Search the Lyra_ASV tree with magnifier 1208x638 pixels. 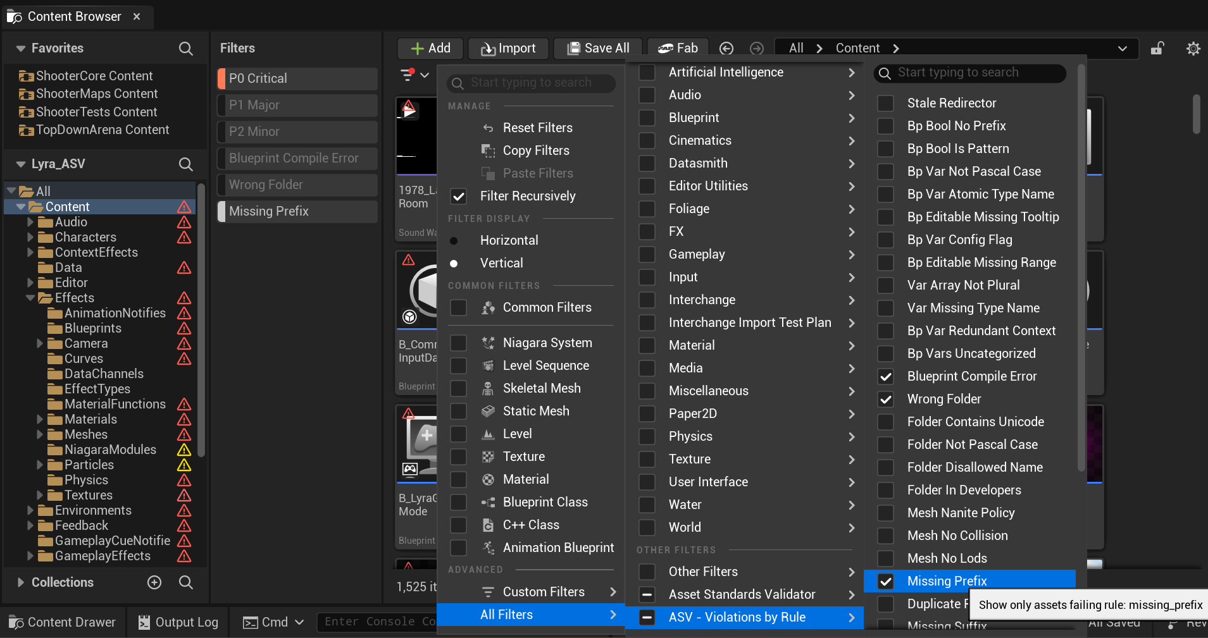click(185, 164)
